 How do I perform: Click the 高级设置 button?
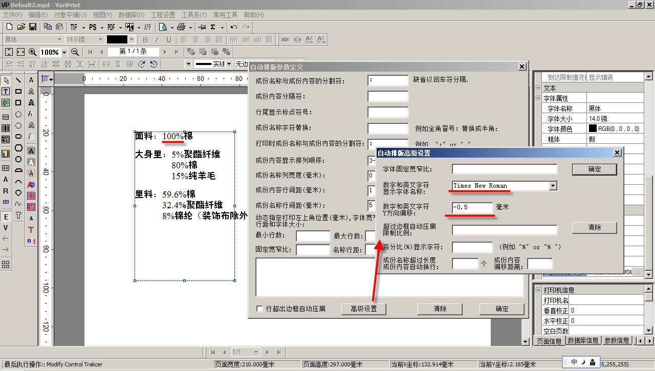click(363, 309)
